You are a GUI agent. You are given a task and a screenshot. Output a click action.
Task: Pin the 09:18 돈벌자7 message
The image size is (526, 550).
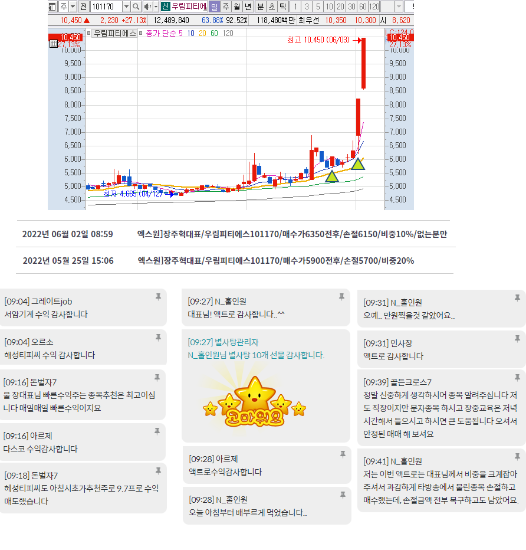(159, 471)
